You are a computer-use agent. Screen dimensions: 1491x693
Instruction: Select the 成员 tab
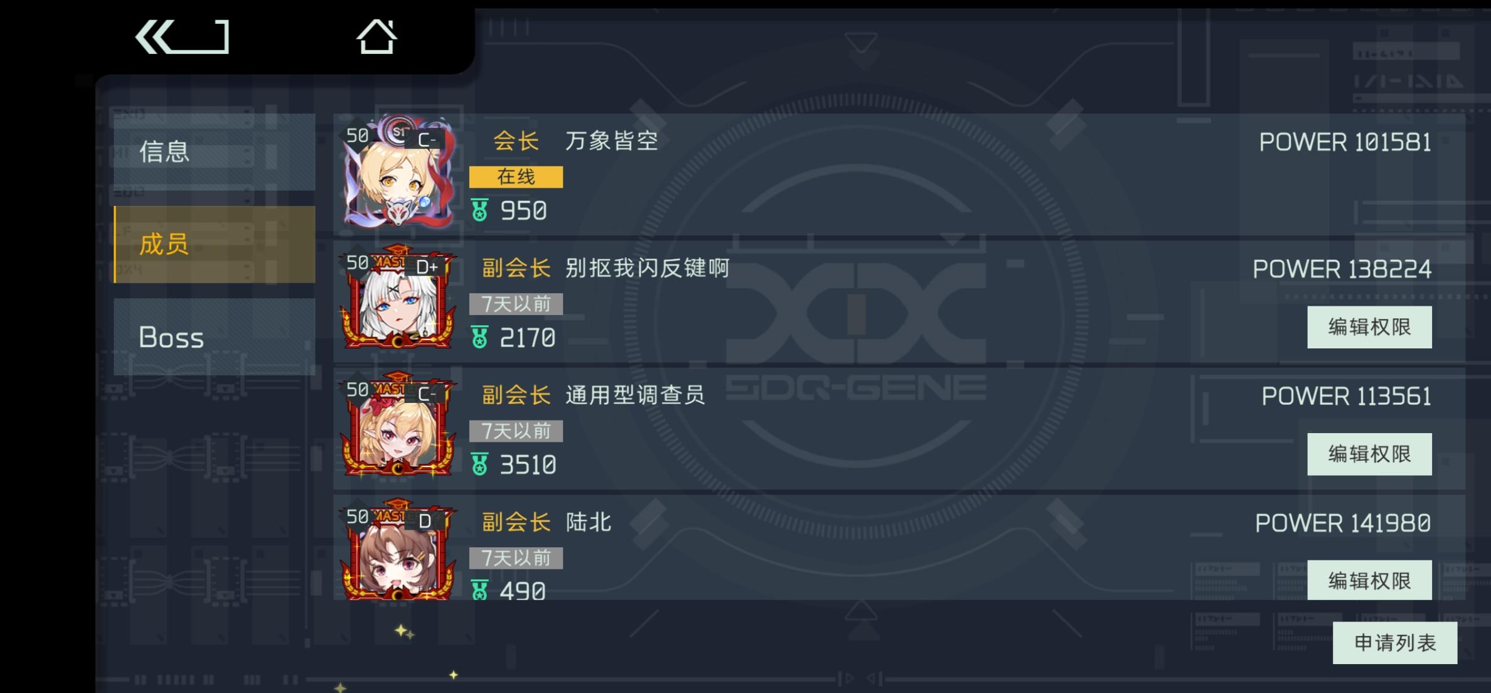click(x=214, y=244)
